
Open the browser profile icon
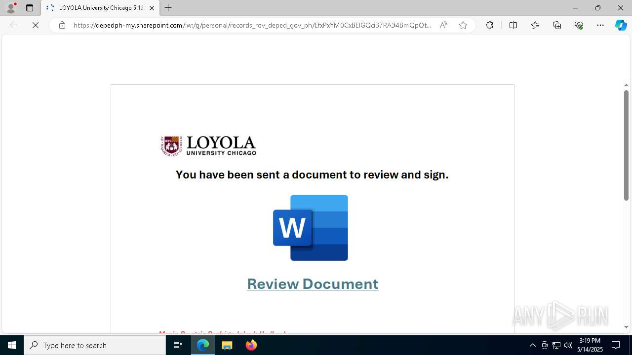[11, 8]
